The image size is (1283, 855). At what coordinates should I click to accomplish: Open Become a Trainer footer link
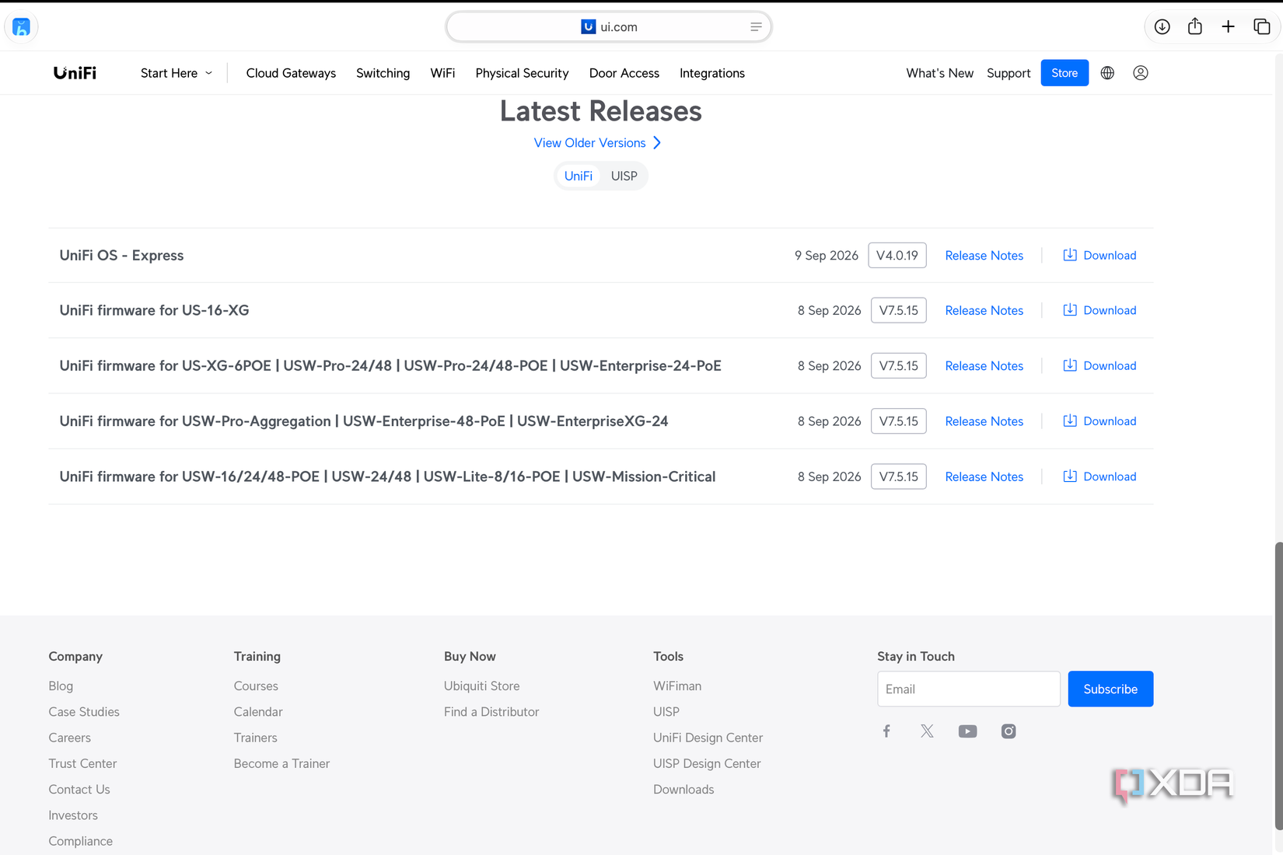[x=281, y=763]
